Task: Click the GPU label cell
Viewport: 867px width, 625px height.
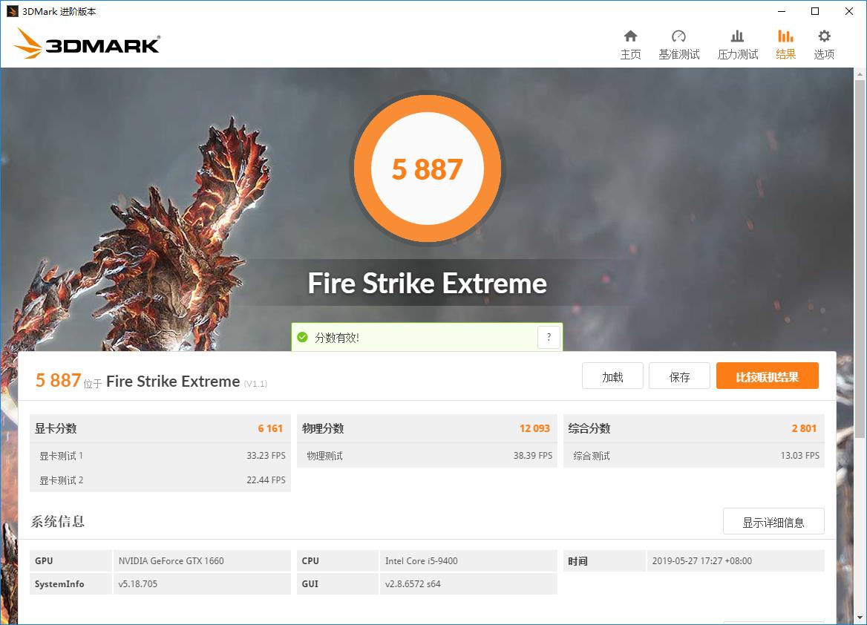Action: [x=71, y=561]
